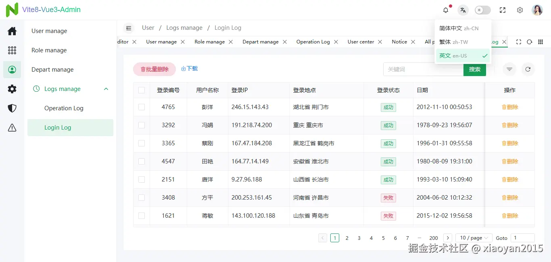Viewport: 551px width, 262px height.
Task: Close the Notice tab
Action: pos(413,42)
